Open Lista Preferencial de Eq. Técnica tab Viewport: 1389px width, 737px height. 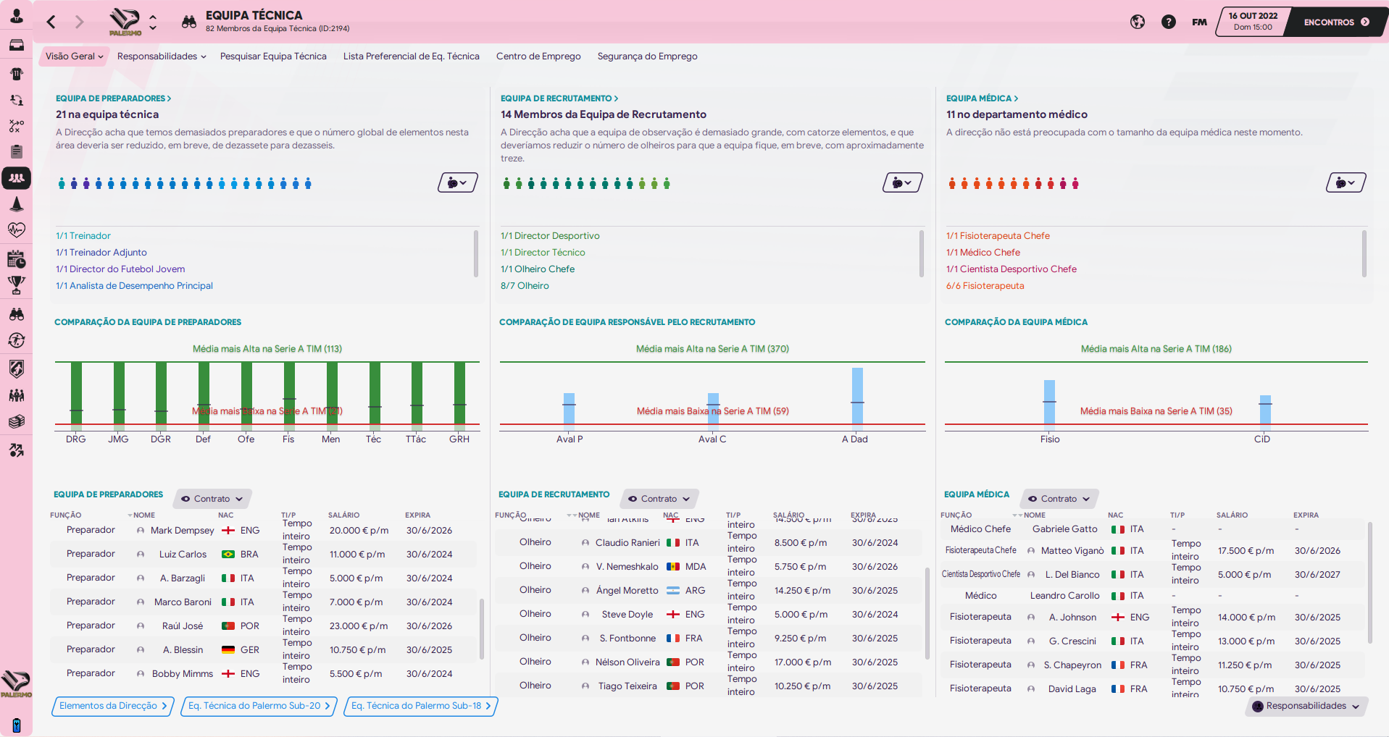[x=412, y=56]
